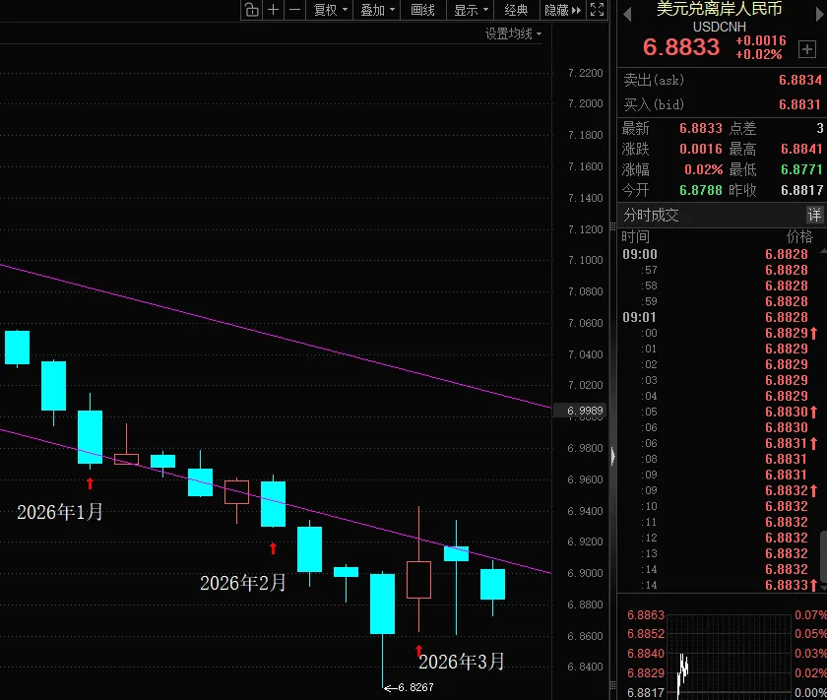Click the side panel collapse handle arrow

[612, 456]
